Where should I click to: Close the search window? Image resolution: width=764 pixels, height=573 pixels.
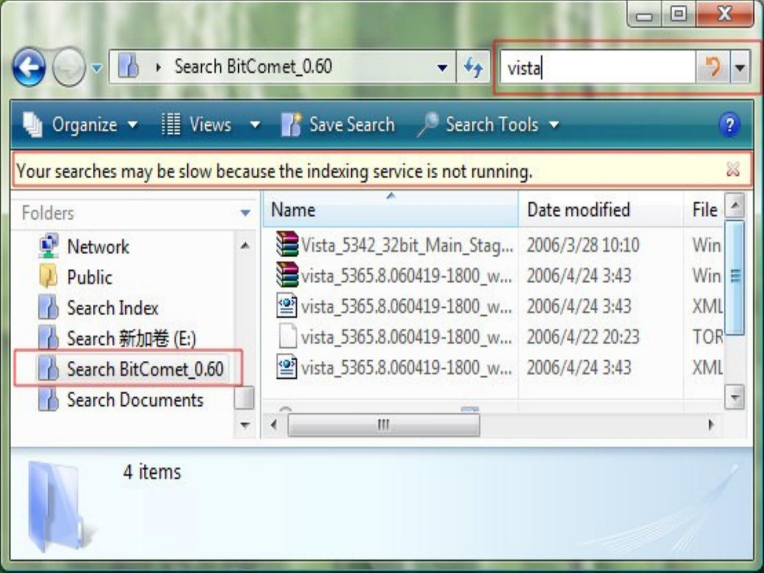click(725, 14)
